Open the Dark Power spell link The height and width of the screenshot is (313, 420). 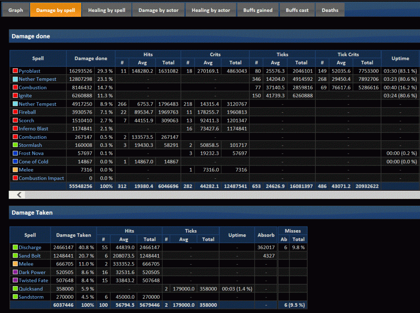click(x=32, y=272)
